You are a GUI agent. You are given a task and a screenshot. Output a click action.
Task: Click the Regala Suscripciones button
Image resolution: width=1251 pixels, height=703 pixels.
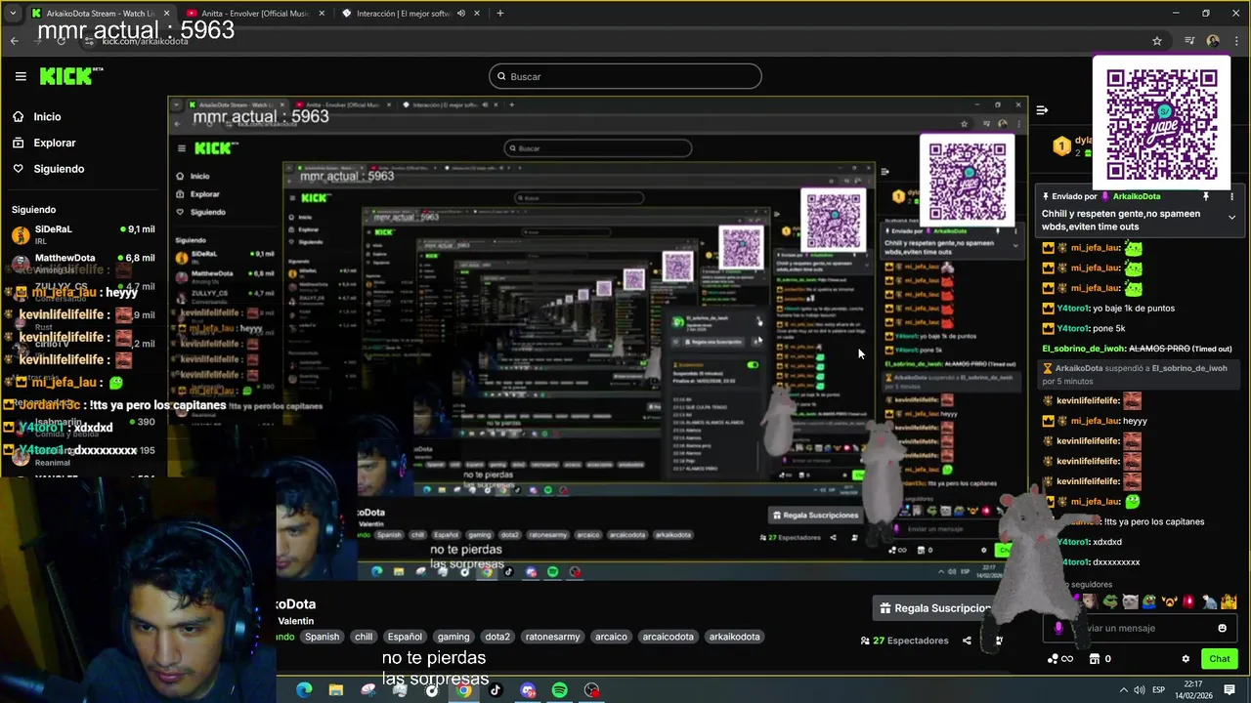pyautogui.click(x=934, y=608)
